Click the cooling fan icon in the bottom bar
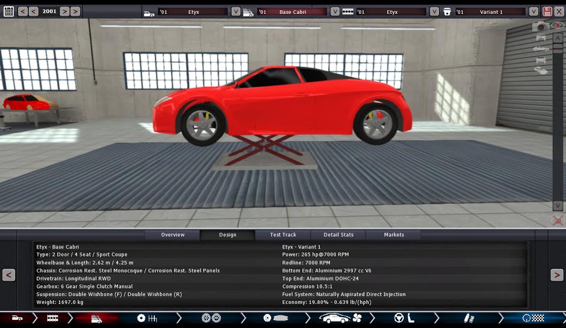Screen dimensions: 566x328 click(x=357, y=318)
